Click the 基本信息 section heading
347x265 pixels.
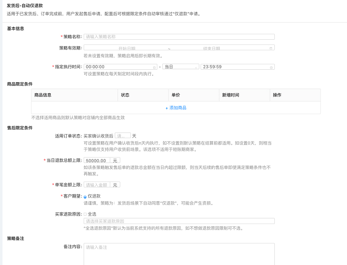coord(15,29)
